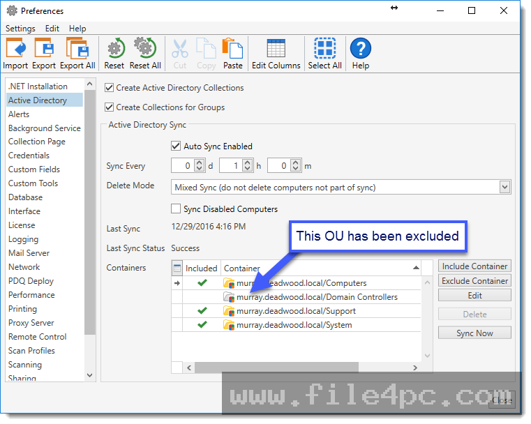Image resolution: width=531 pixels, height=424 pixels.
Task: Open the Edit menu
Action: 52,29
